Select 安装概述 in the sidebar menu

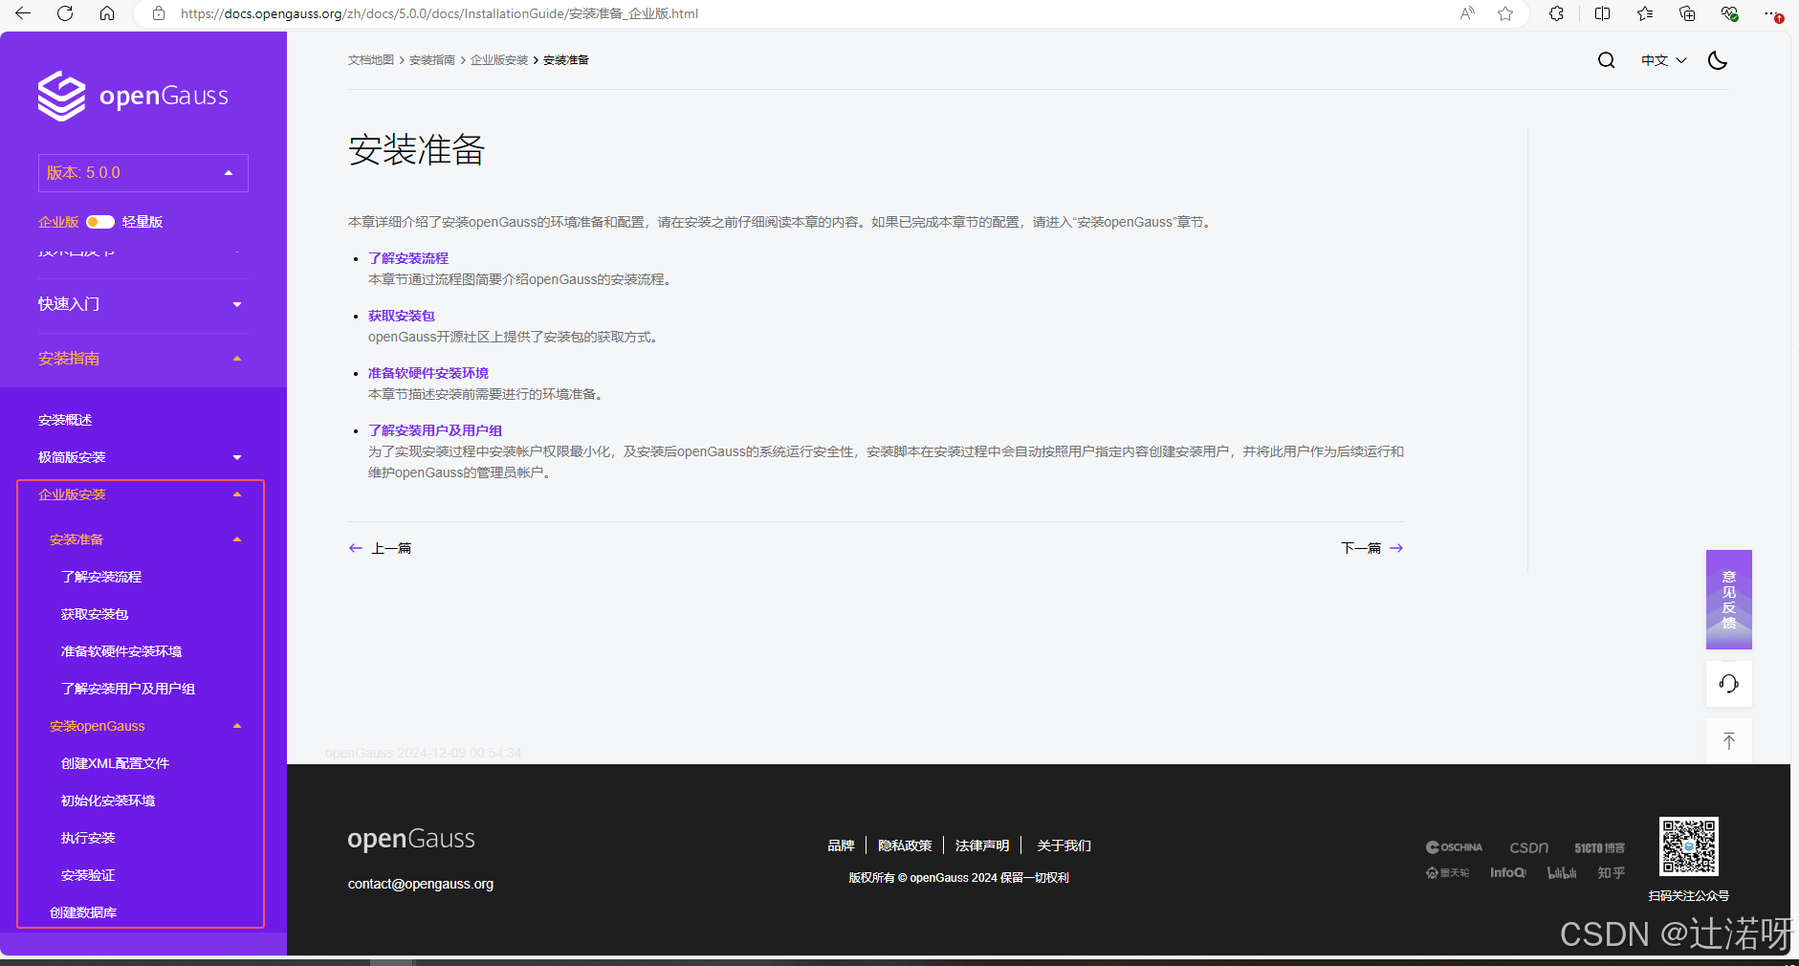tap(63, 419)
